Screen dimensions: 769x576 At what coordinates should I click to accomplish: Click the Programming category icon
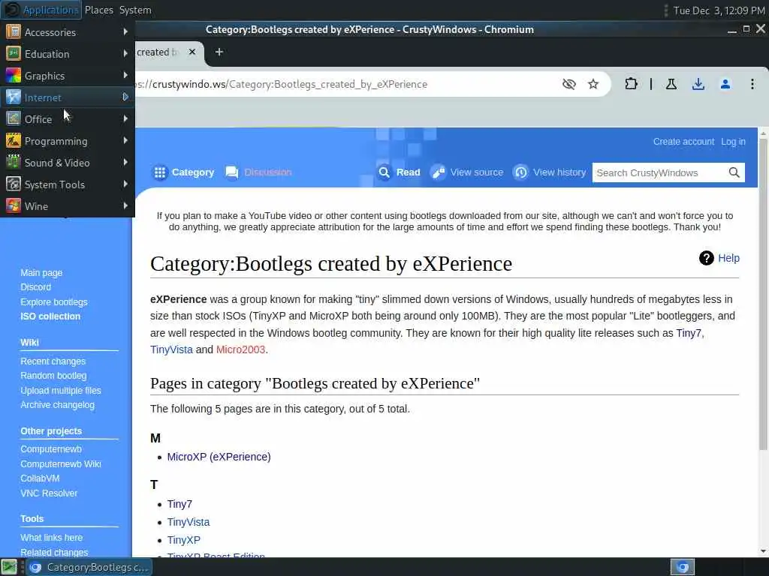(14, 140)
